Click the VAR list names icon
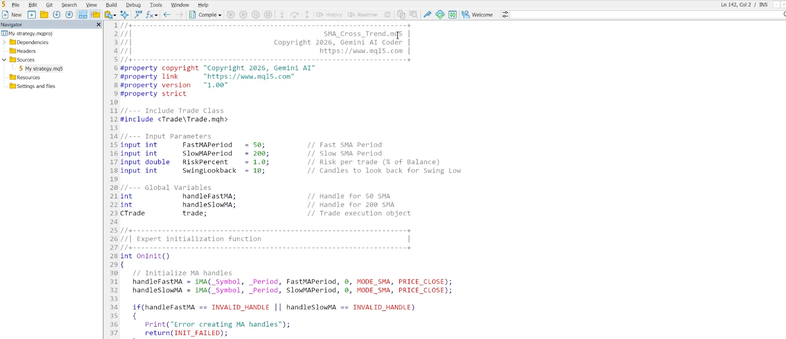This screenshot has width=786, height=339. click(138, 15)
